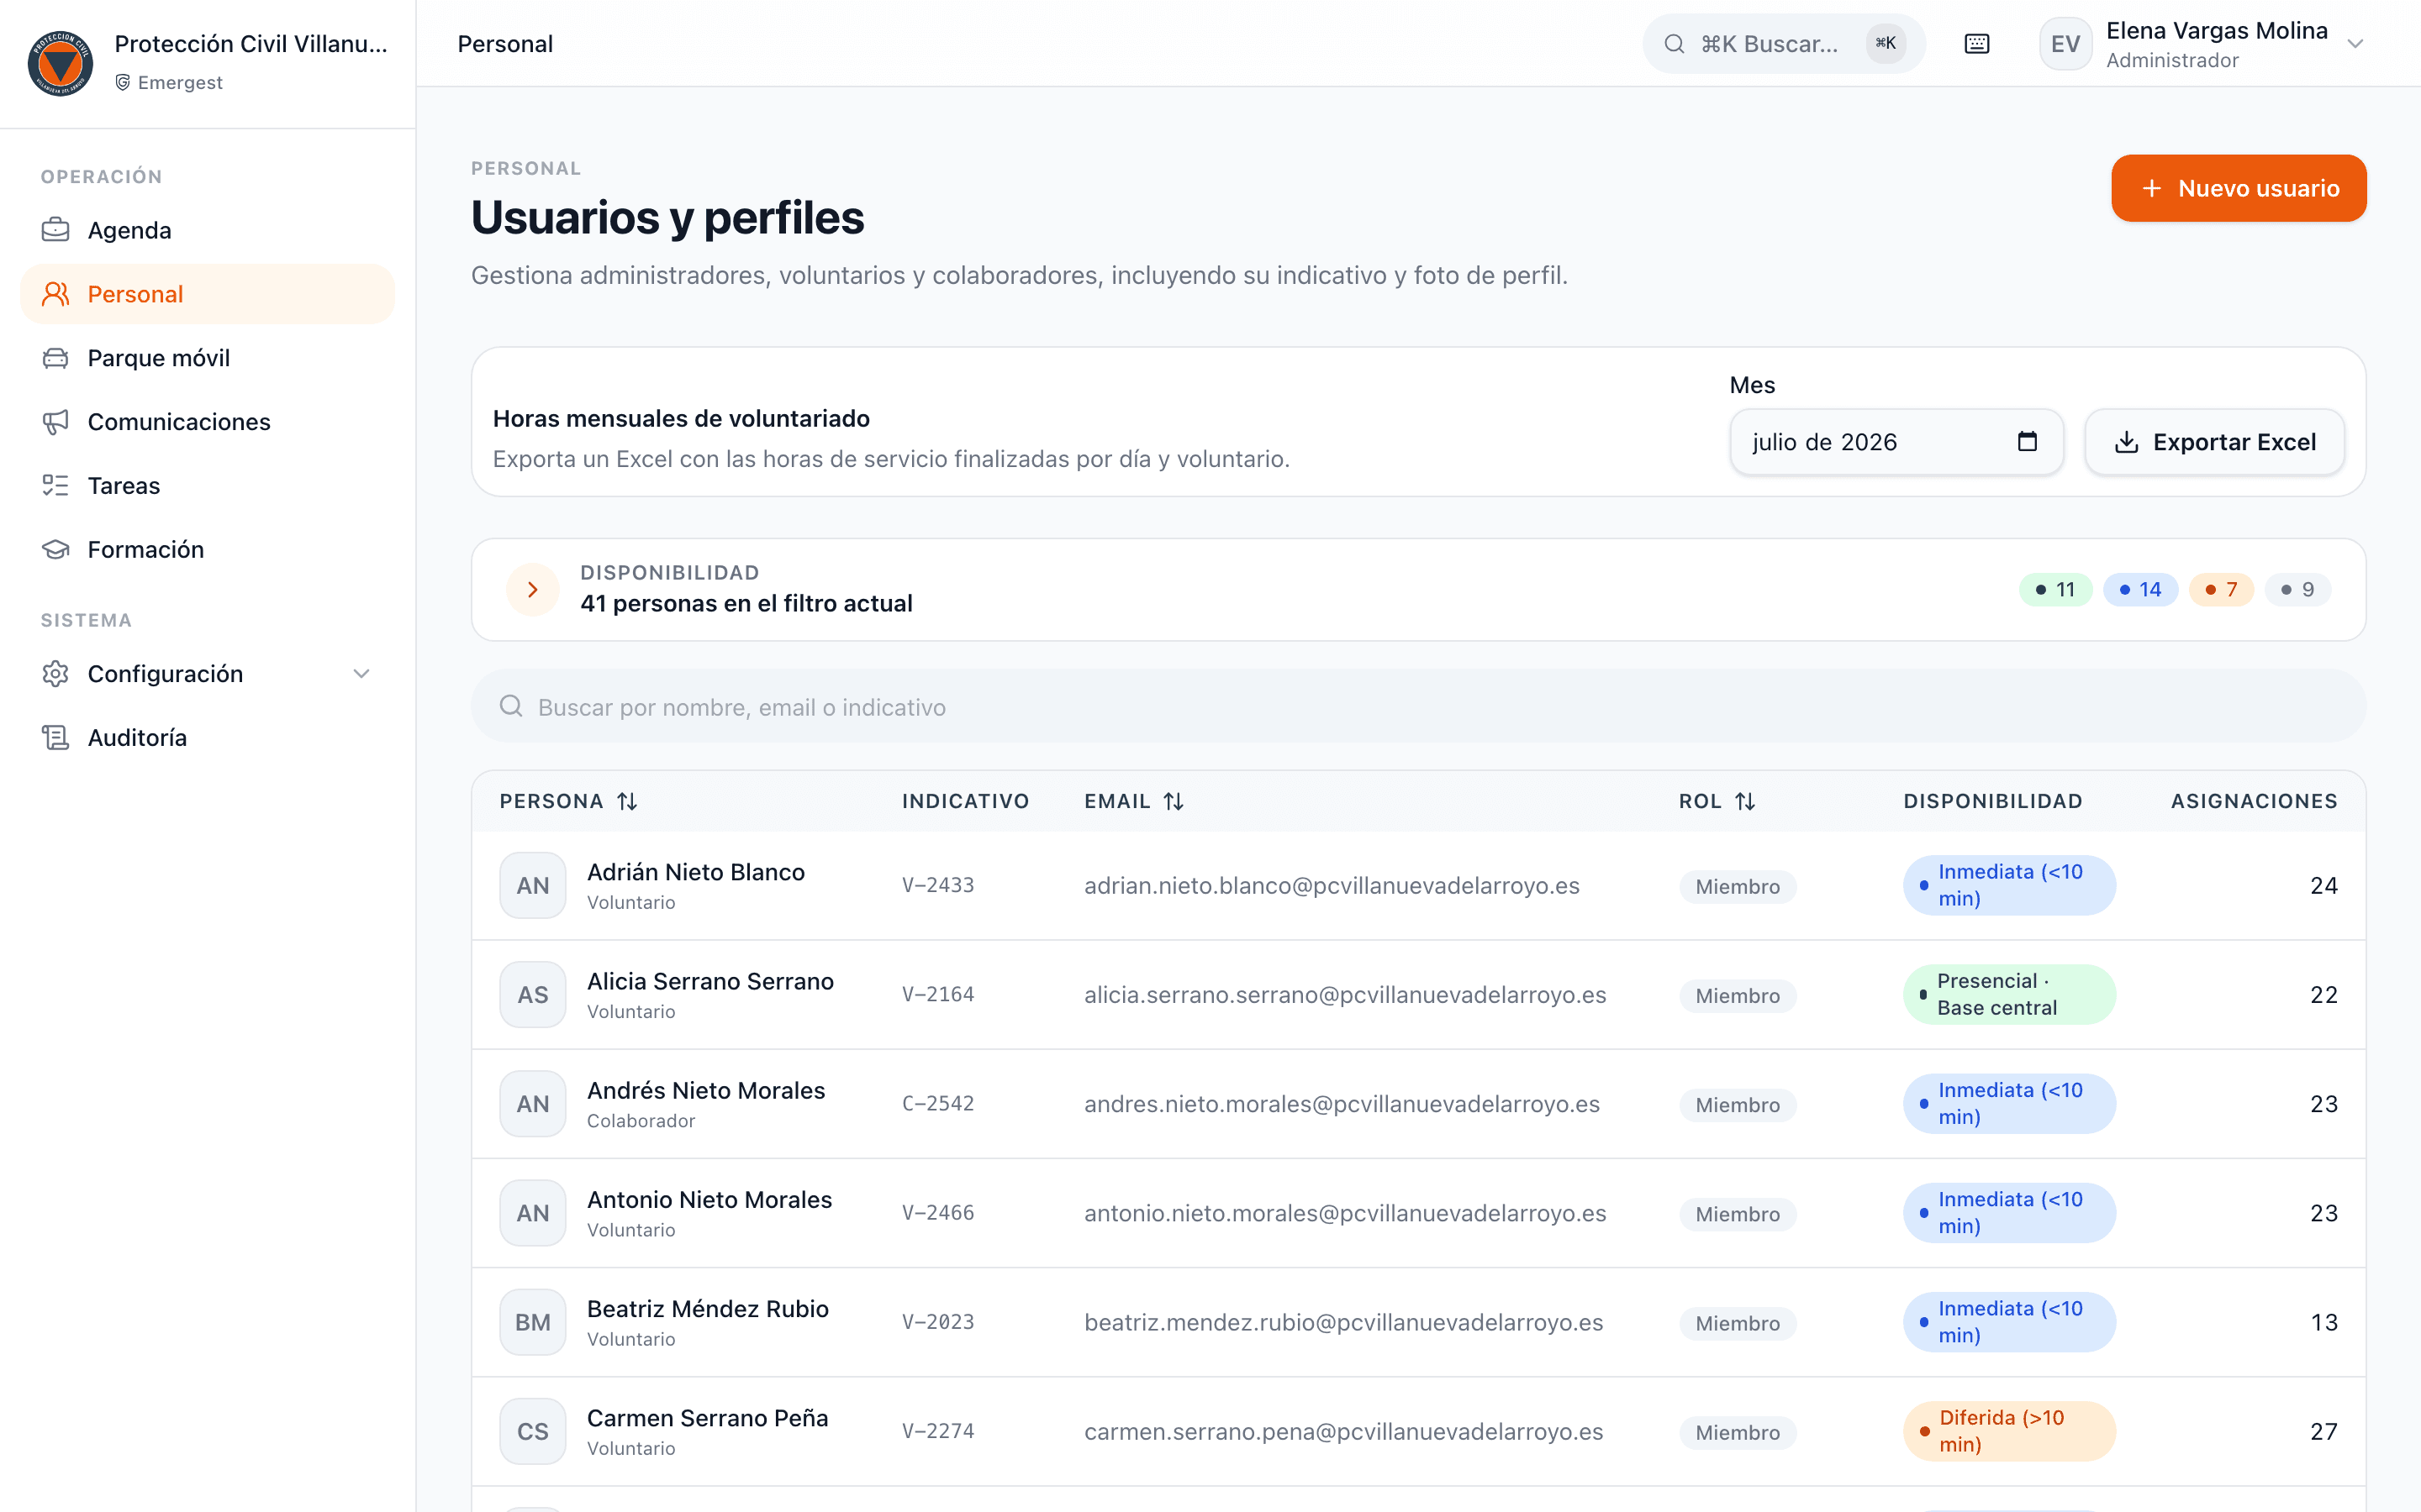The height and width of the screenshot is (1512, 2421).
Task: Click the AS avatar for Alicia Serrano Serrano
Action: pos(533,995)
